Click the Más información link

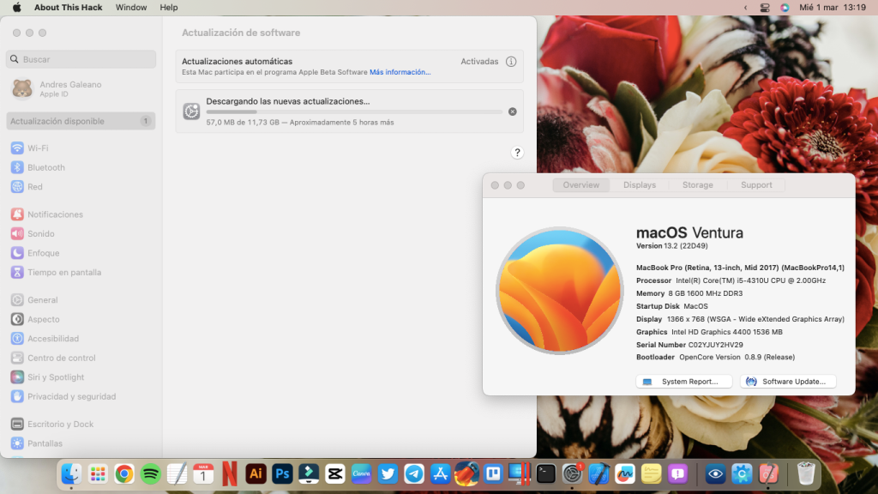click(400, 72)
